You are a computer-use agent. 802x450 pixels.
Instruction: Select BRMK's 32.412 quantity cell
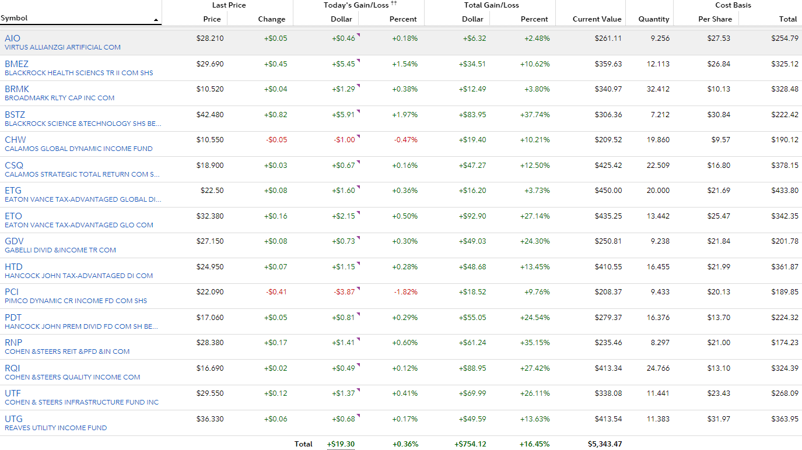click(x=658, y=89)
